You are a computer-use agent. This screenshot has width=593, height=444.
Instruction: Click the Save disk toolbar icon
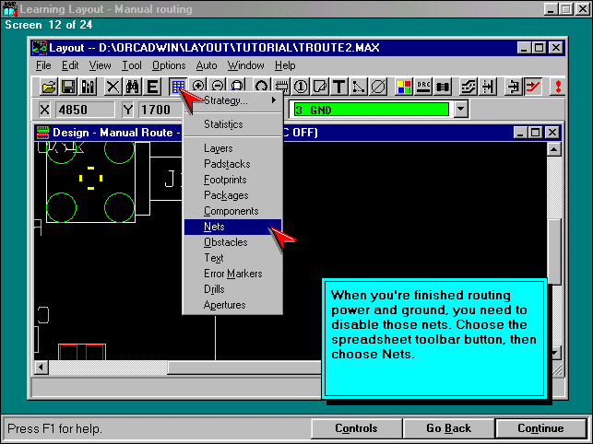tap(68, 87)
